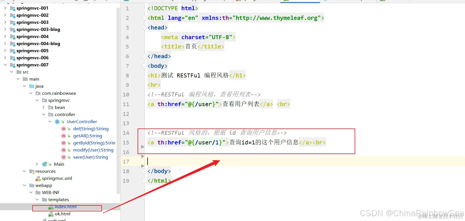Fold the body tag on line 7

point(144,66)
